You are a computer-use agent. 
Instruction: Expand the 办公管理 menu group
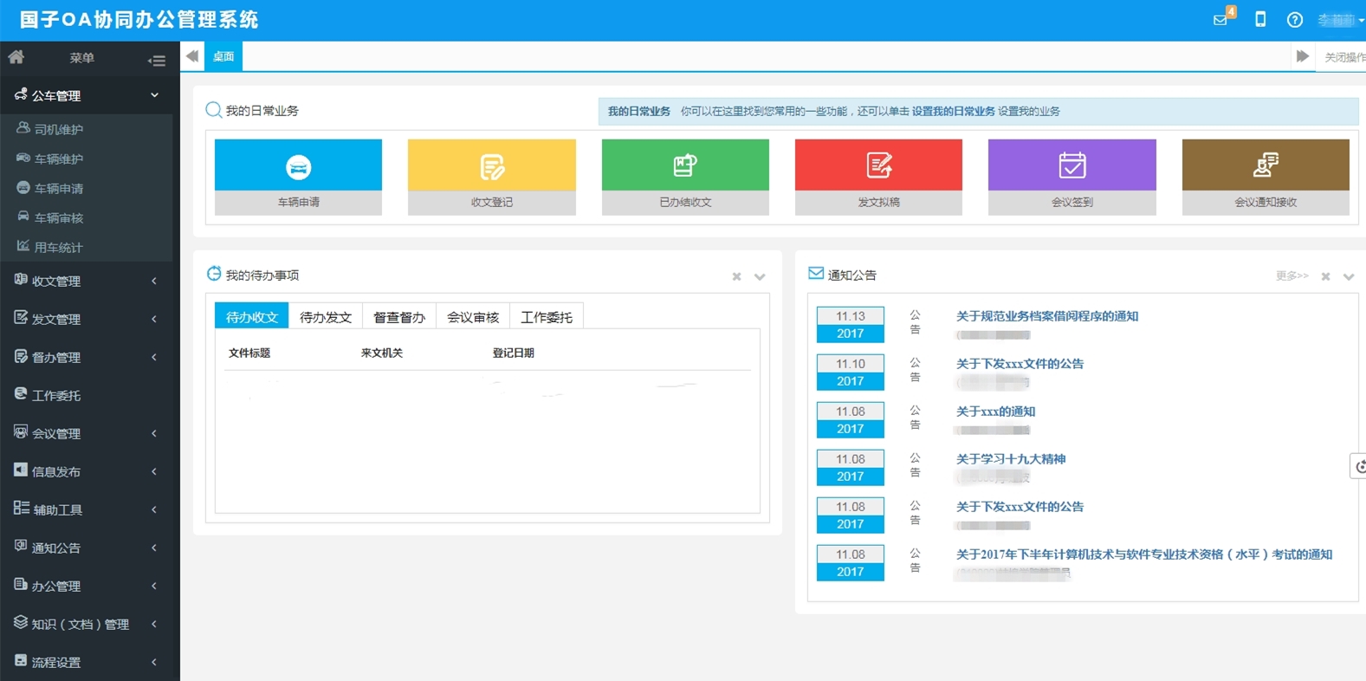[87, 586]
